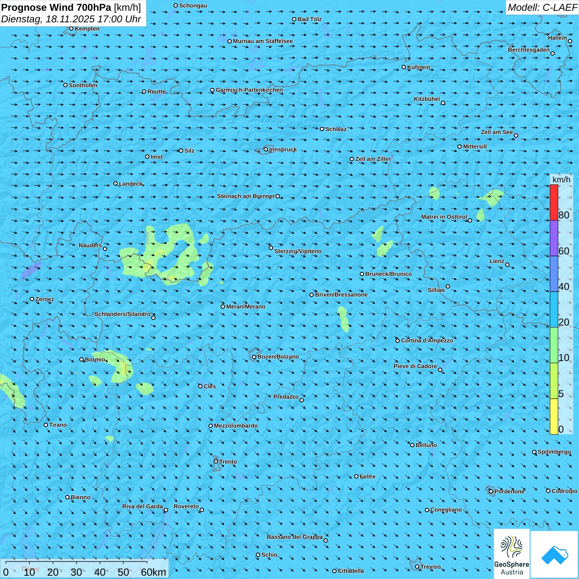This screenshot has height=579, width=579.
Task: Click the 'Modell: C-LAEF' label
Action: (x=542, y=7)
